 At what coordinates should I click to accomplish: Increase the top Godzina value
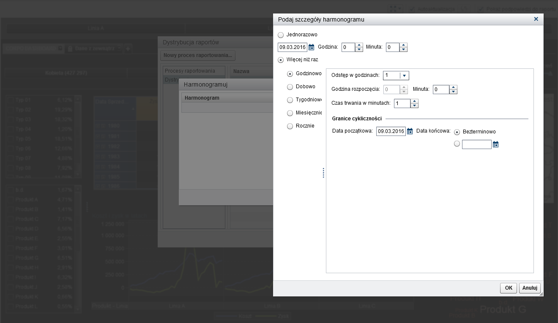[359, 45]
